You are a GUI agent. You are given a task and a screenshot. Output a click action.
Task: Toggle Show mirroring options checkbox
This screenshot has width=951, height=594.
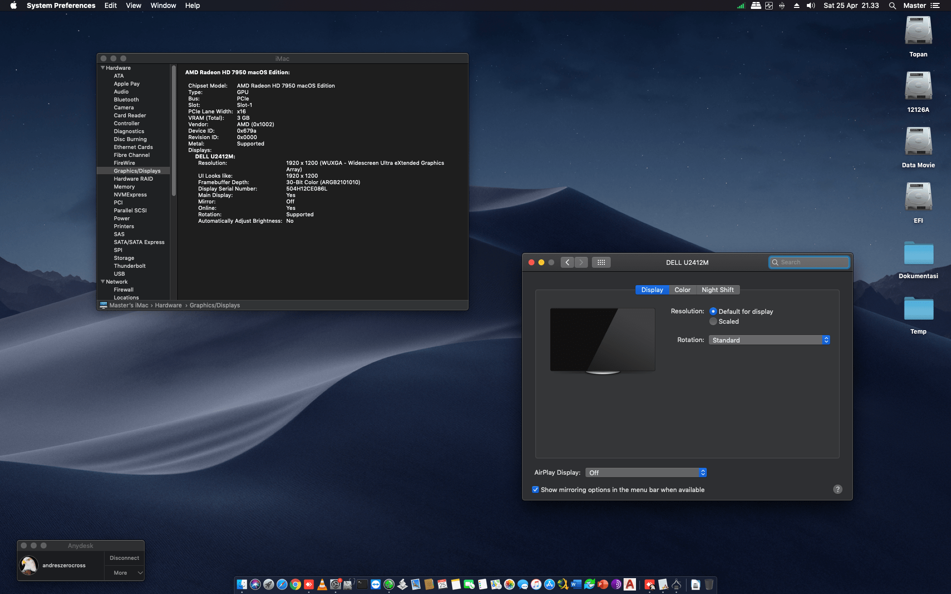[535, 490]
